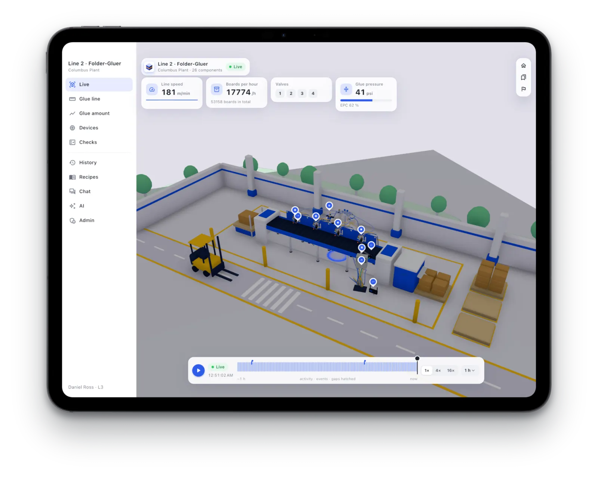Open Glue amount page
The height and width of the screenshot is (477, 598).
[x=99, y=113]
